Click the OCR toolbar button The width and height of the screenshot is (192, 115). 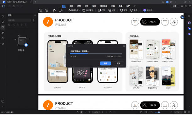(102, 10)
